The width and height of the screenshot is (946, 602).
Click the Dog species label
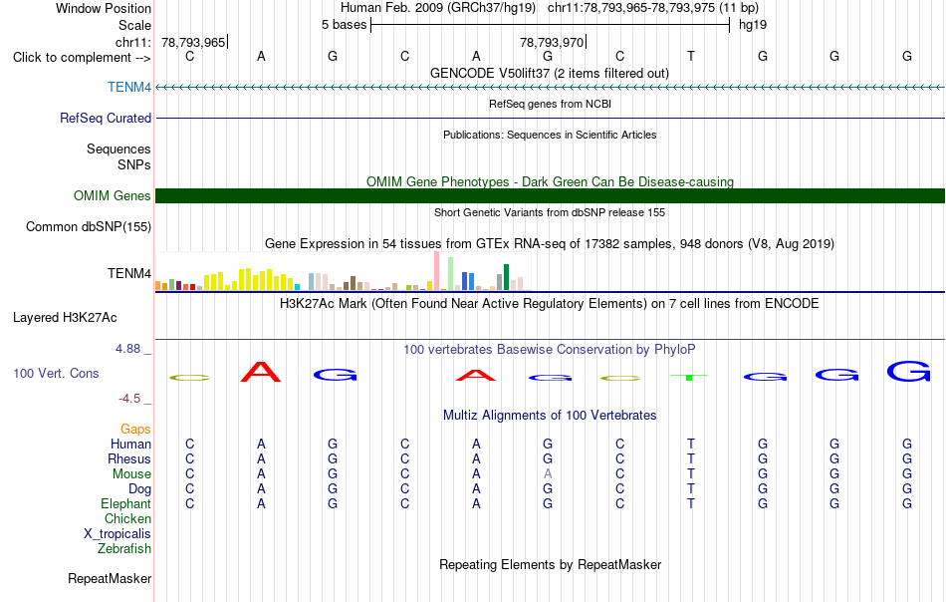[x=139, y=488]
